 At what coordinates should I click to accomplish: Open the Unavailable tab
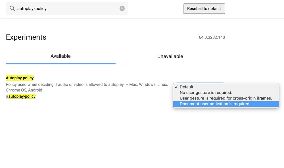pos(170,56)
